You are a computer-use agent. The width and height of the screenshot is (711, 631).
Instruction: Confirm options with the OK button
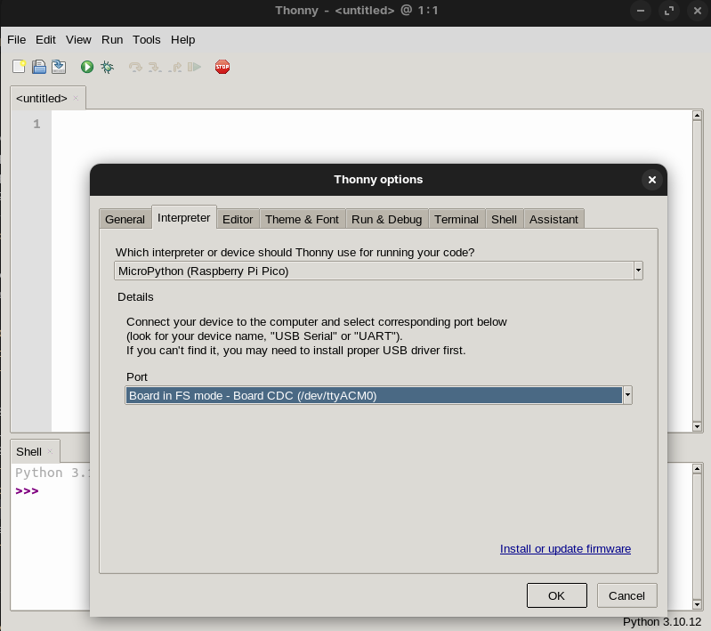coord(557,595)
